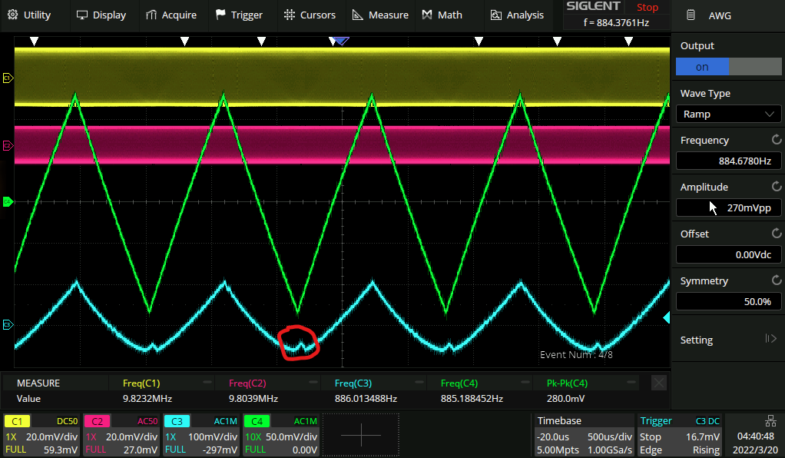Toggle channel C4 descriptor box
The image size is (785, 458).
tap(281, 435)
